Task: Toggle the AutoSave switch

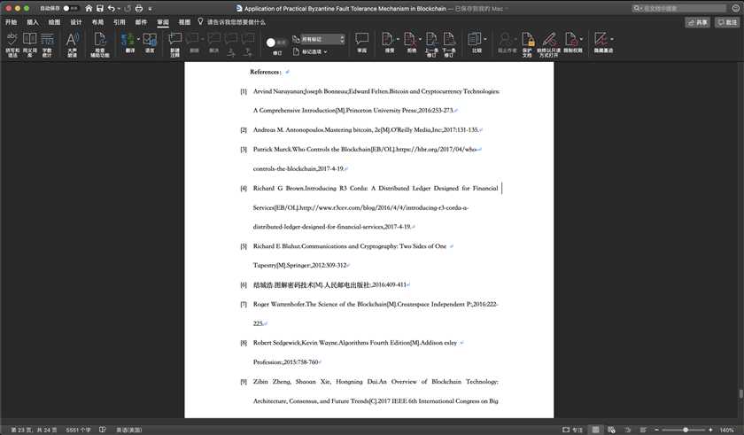Action: [70, 8]
